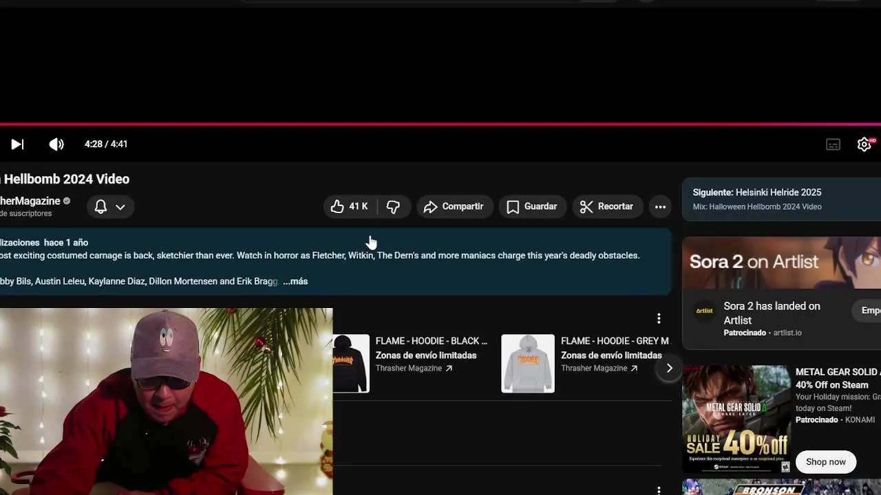Seek on the red progress bar
This screenshot has width=881, height=495.
click(440, 124)
